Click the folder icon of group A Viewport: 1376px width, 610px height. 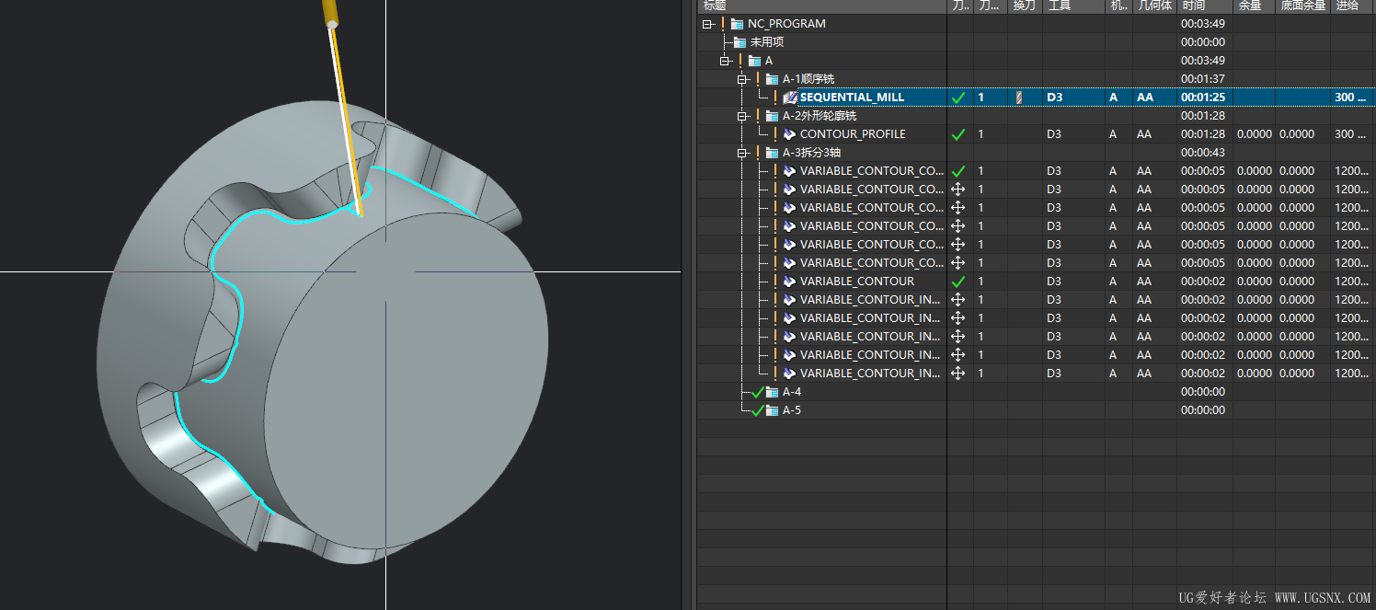click(x=755, y=61)
